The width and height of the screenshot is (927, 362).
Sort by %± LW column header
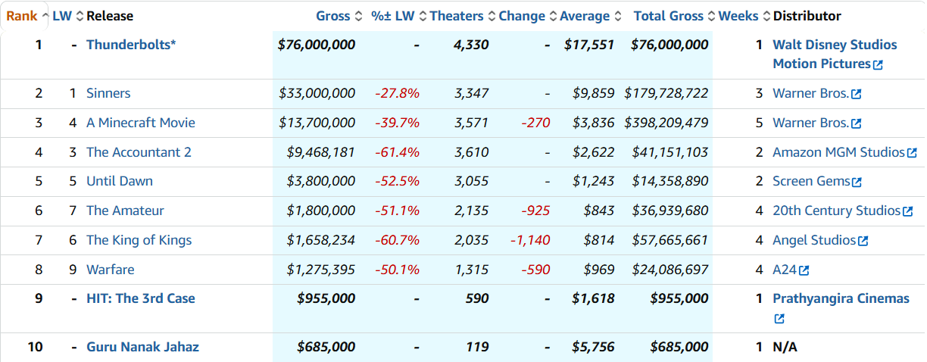[x=393, y=16]
